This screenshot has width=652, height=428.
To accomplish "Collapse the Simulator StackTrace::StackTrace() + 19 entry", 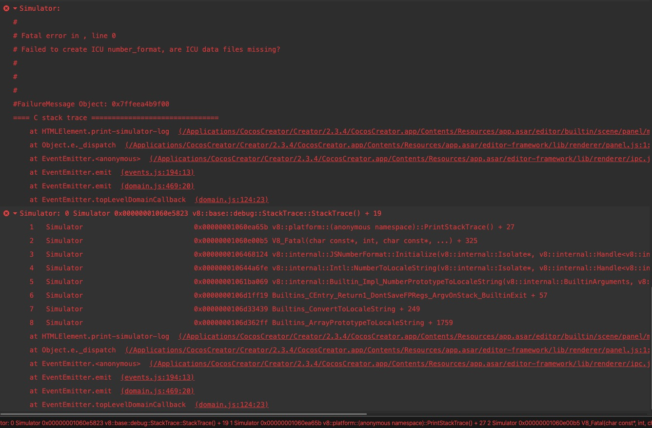I will point(15,213).
